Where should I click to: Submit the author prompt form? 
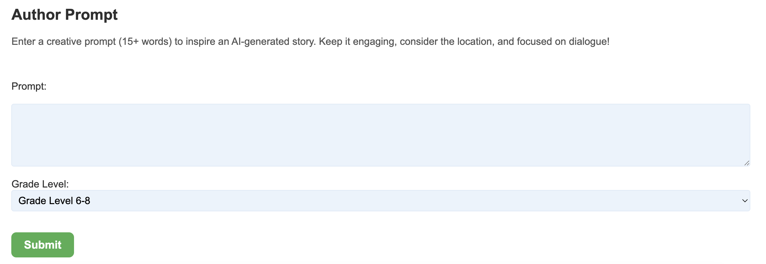(x=43, y=245)
